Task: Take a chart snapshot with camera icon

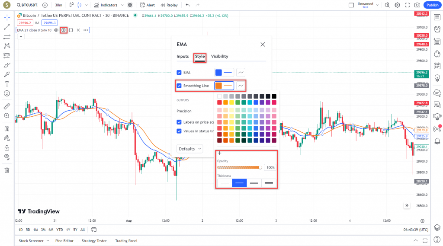Action: 417,5
